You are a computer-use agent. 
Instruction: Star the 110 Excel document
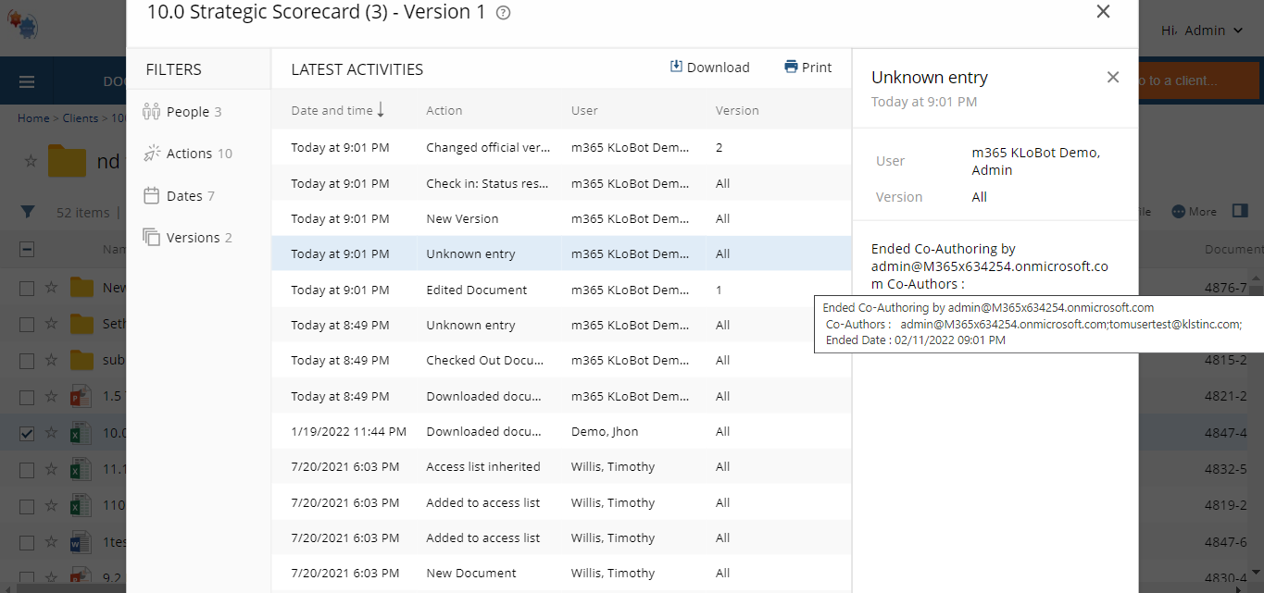tap(52, 507)
